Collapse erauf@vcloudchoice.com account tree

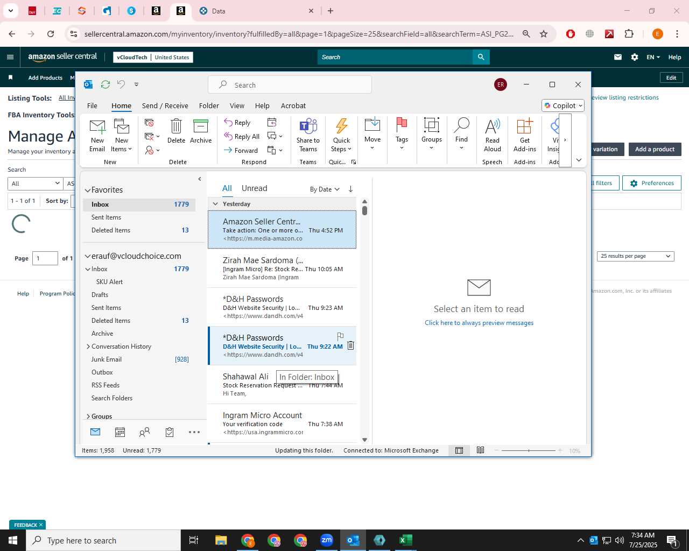click(x=88, y=257)
